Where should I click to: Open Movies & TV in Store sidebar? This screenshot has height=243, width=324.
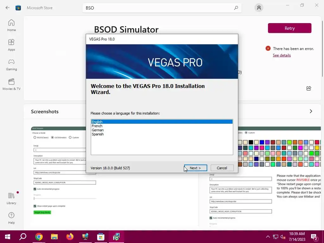[11, 84]
